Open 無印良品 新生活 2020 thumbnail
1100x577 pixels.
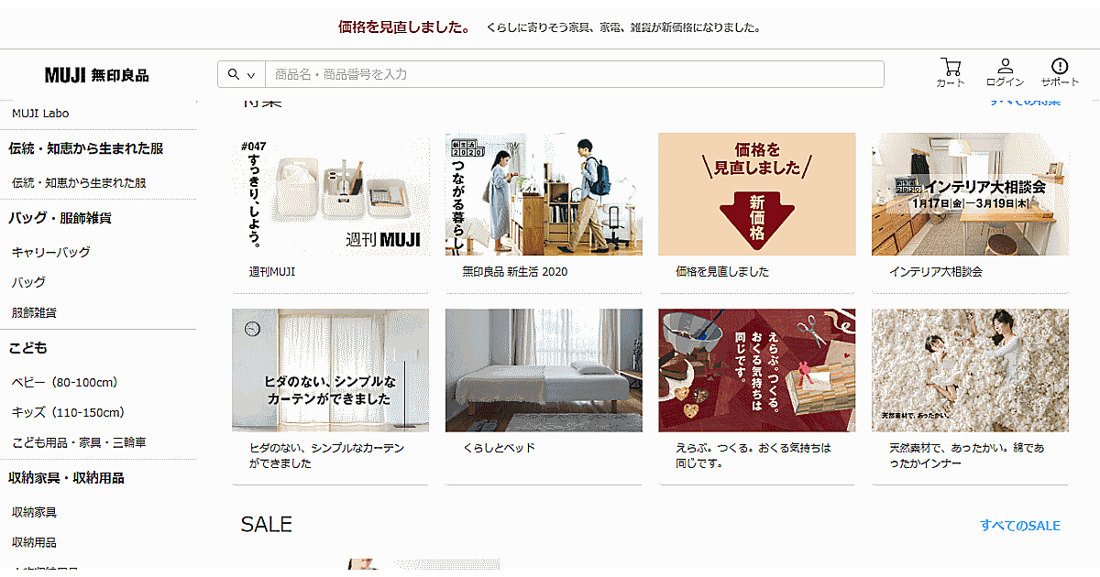point(544,194)
